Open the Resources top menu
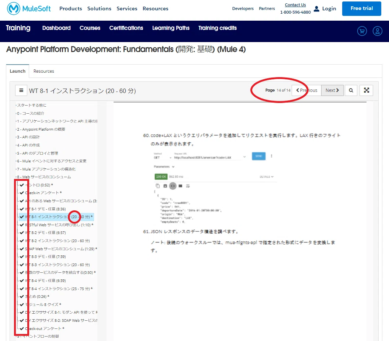389x341 pixels. pos(155,8)
